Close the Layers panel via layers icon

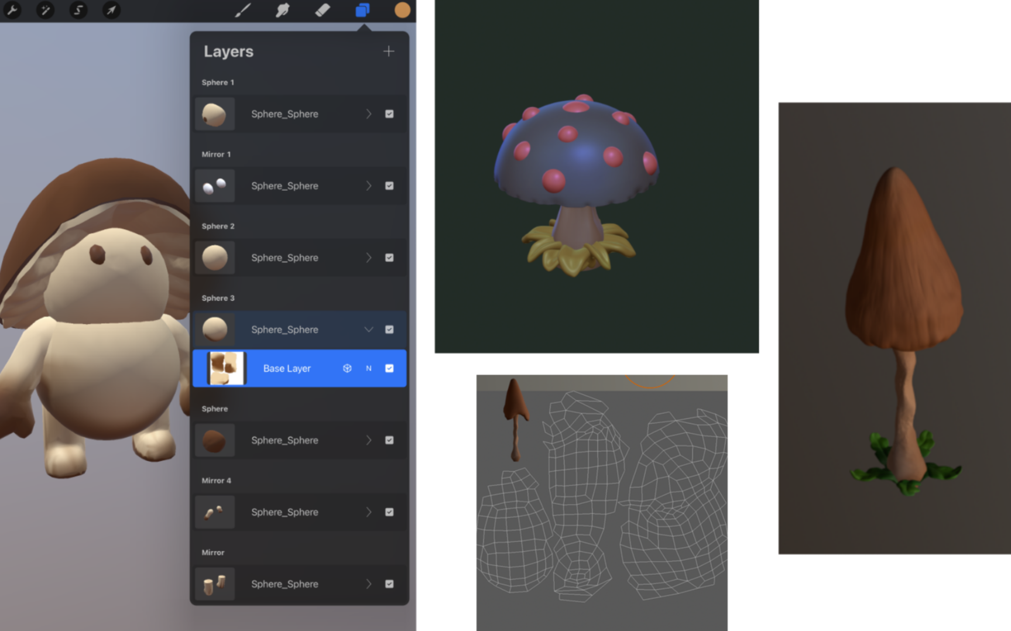pos(362,10)
